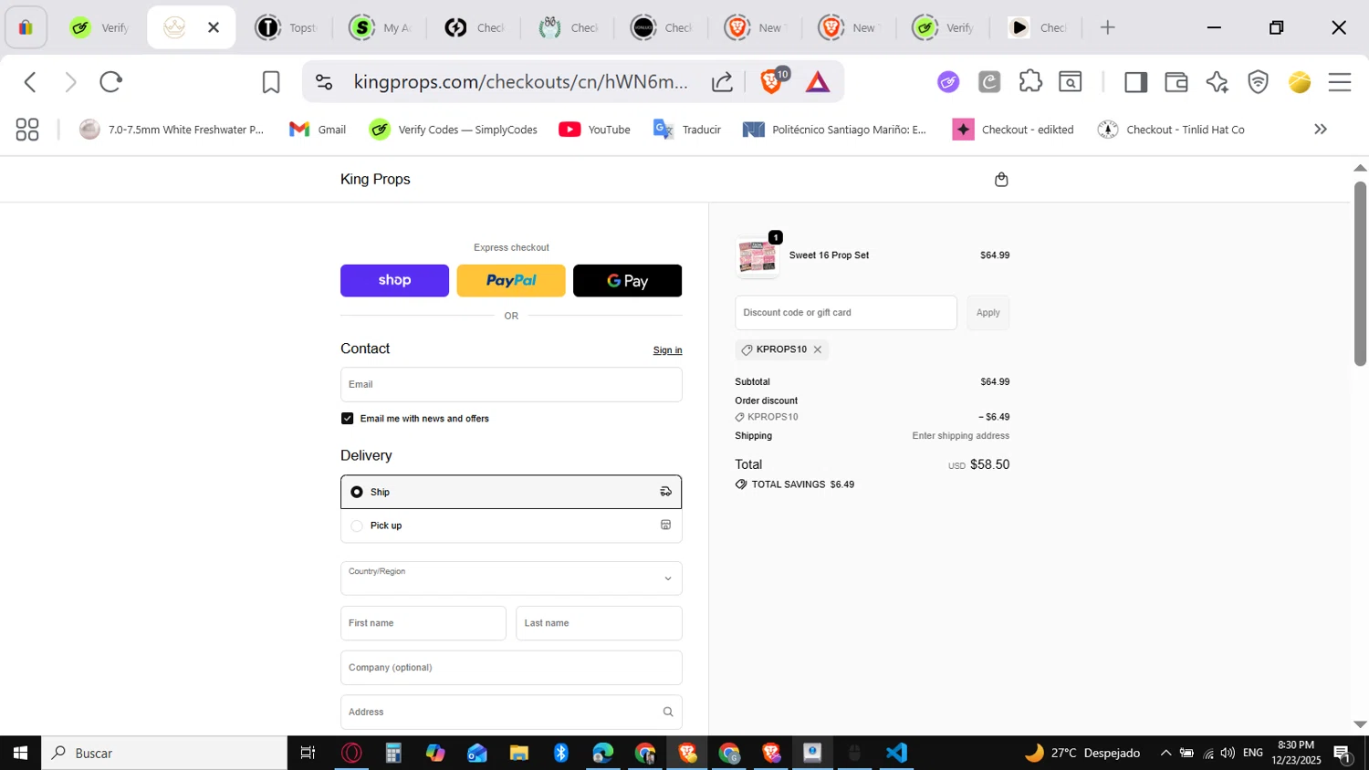
Task: Open Checkout - edikted bookmark
Action: click(1013, 130)
